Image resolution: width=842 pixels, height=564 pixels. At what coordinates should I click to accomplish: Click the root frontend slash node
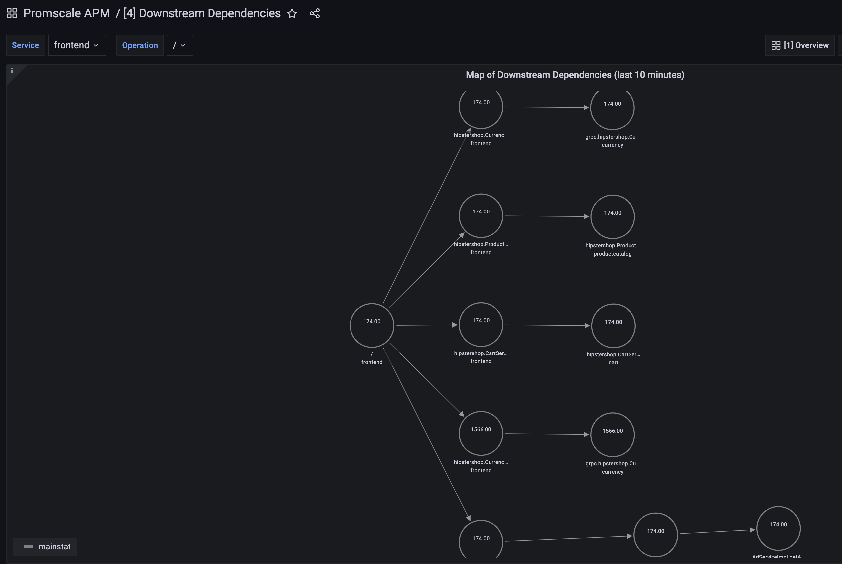click(x=371, y=325)
